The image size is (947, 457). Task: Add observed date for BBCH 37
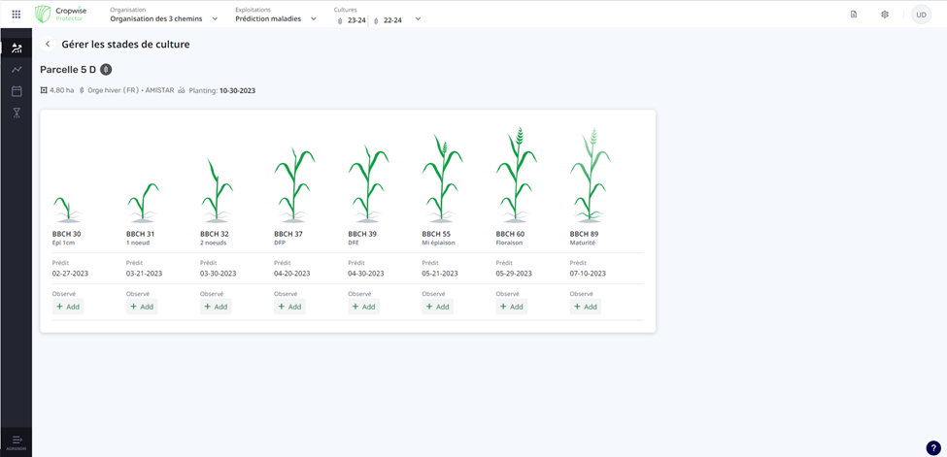coord(289,307)
